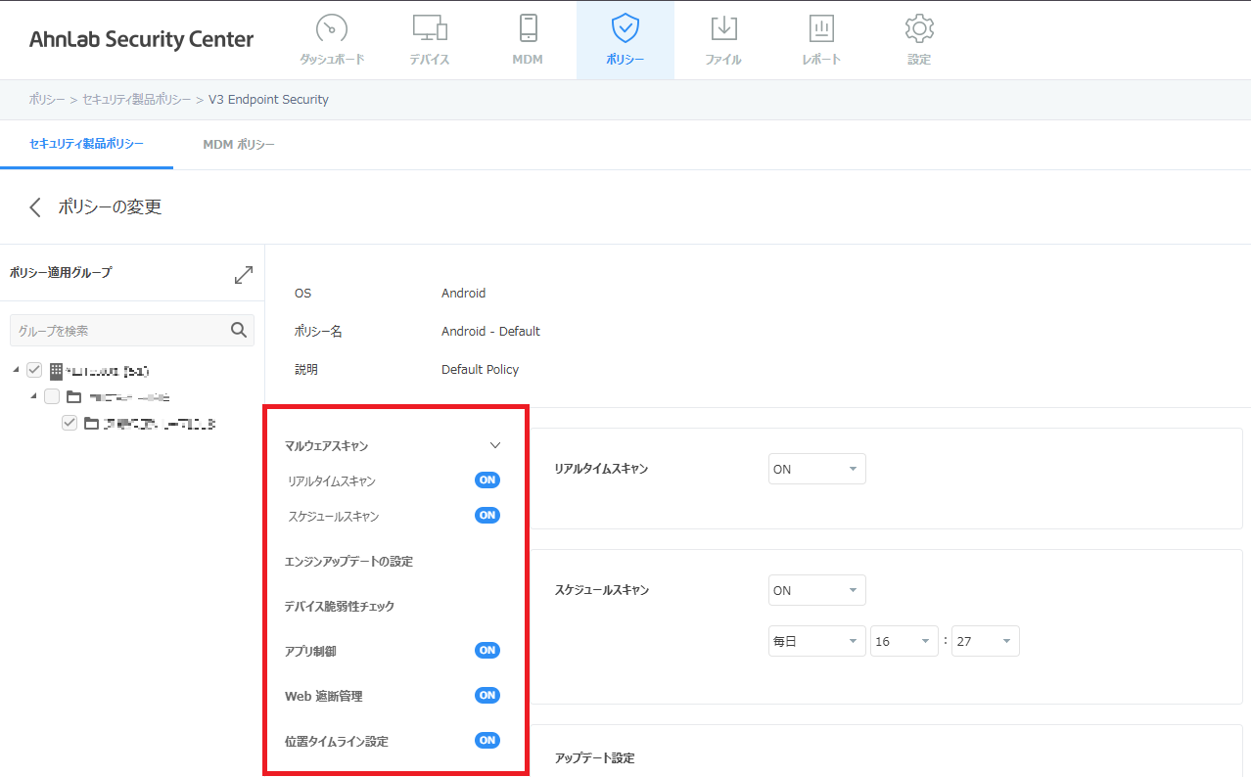Select 位置タイムライン設定 menu label
Image resolution: width=1251 pixels, height=777 pixels.
tap(337, 742)
